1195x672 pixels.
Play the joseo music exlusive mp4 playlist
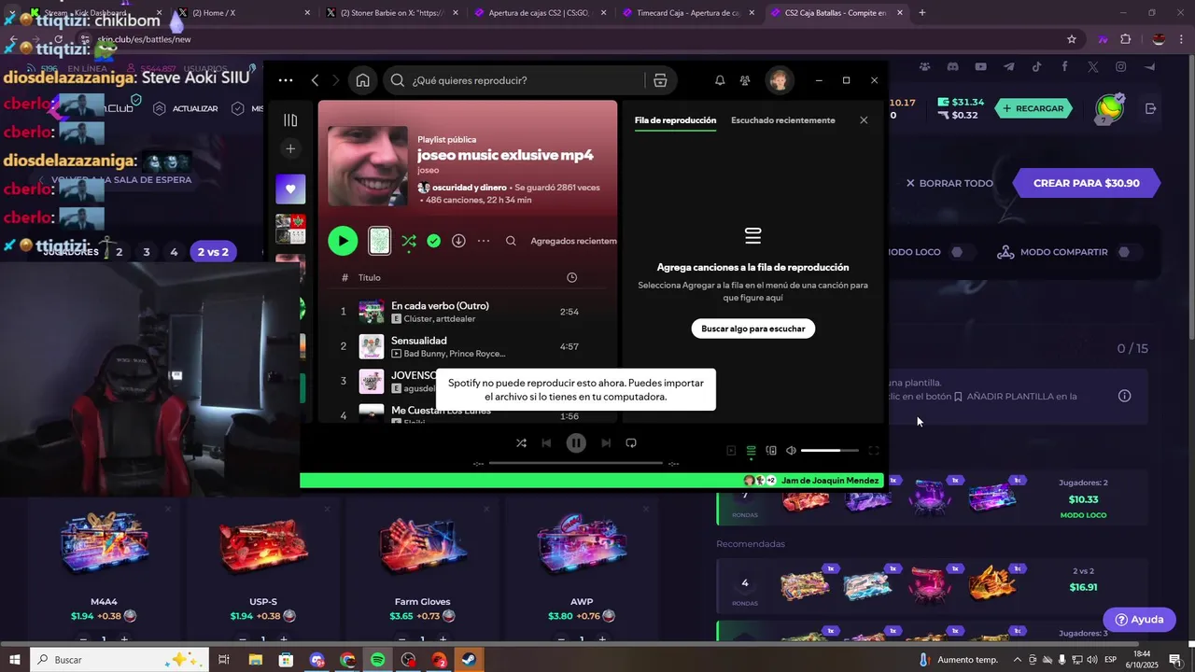tap(343, 241)
